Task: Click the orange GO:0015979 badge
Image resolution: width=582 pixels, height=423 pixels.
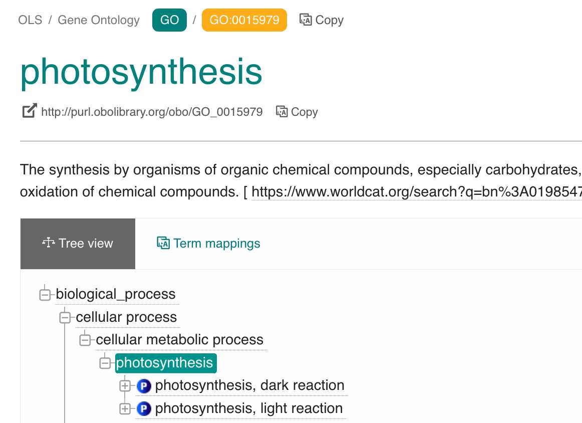Action: click(244, 20)
